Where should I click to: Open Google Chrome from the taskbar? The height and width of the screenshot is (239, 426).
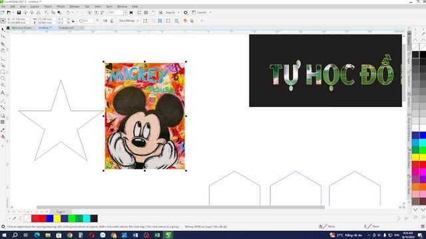(70, 235)
